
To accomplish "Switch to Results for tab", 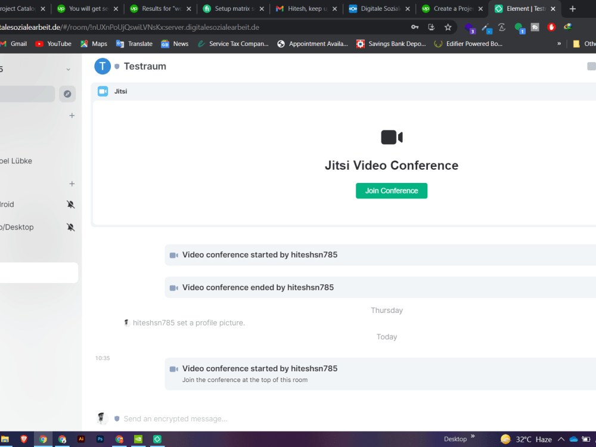I will coord(160,8).
